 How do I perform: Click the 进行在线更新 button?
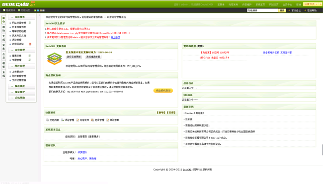tap(74, 57)
